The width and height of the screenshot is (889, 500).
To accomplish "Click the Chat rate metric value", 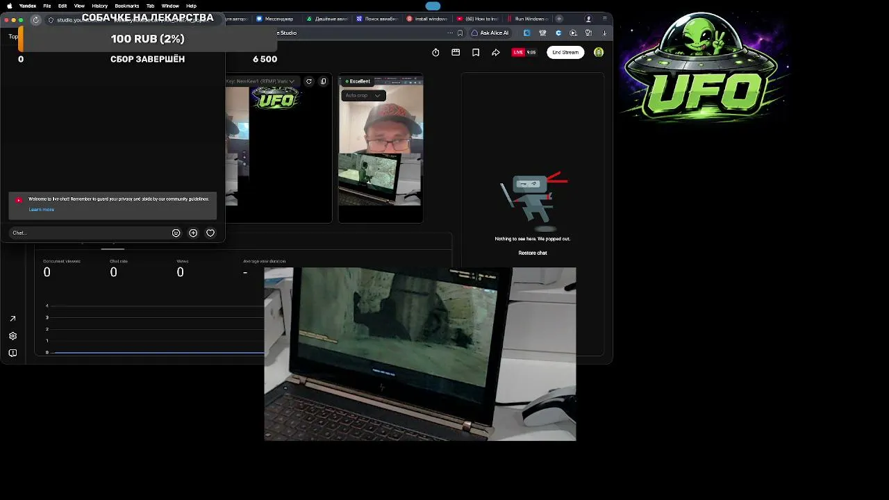I will (x=113, y=272).
